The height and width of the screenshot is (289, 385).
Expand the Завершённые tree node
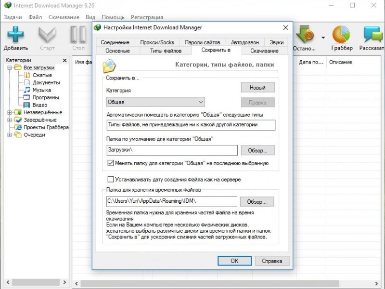click(9, 120)
